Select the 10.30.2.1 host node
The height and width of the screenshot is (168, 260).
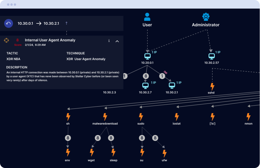(172, 85)
